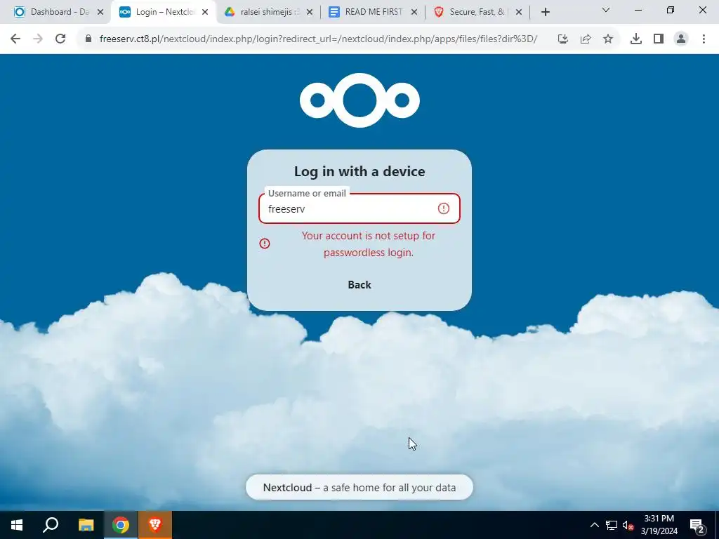The width and height of the screenshot is (719, 539).
Task: Switch to READ ME FIRST tab
Action: 372,12
